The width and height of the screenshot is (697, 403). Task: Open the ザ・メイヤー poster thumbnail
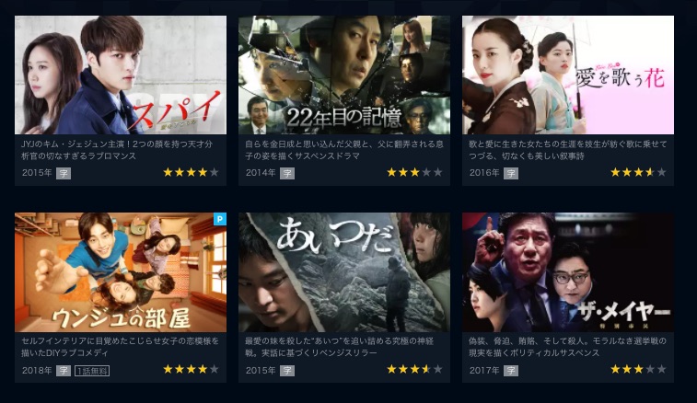[x=568, y=272]
